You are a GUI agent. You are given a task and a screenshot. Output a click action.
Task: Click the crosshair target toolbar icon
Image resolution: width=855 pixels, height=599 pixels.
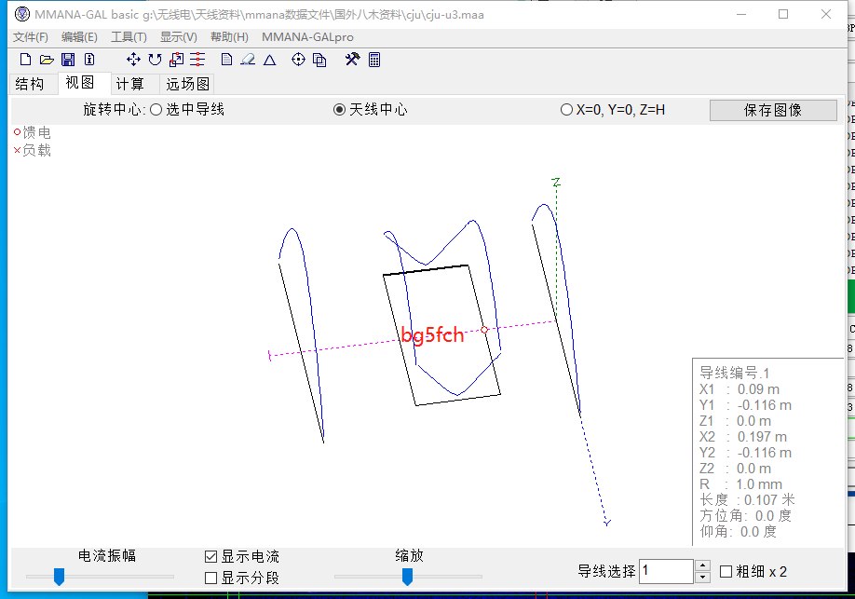298,60
